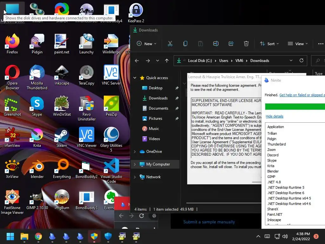Go back in Explorer navigation
This screenshot has width=325, height=244.
[137, 61]
